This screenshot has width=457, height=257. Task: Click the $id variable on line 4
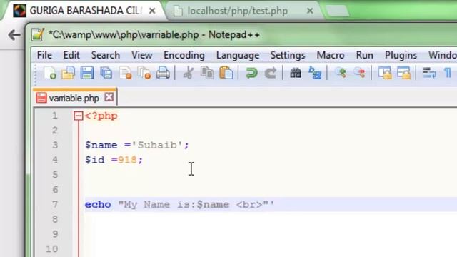(95, 160)
